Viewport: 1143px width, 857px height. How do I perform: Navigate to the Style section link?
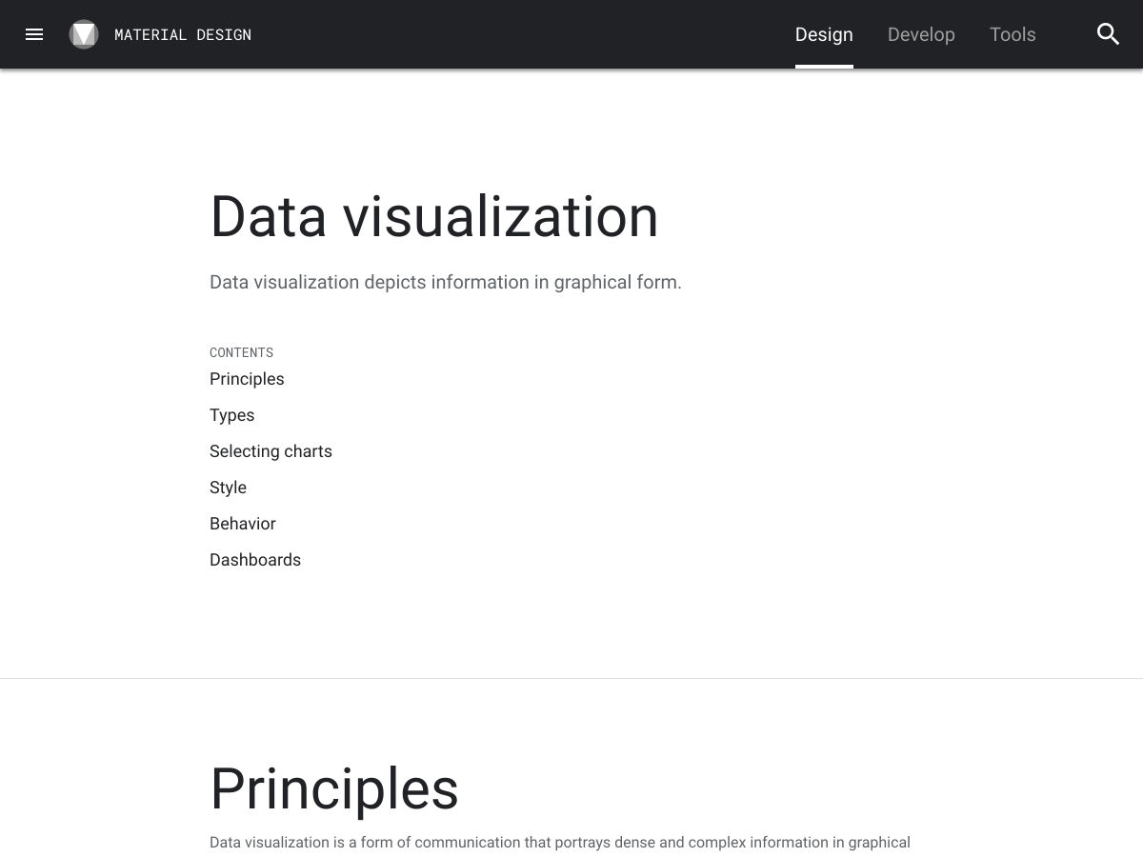pyautogui.click(x=228, y=488)
